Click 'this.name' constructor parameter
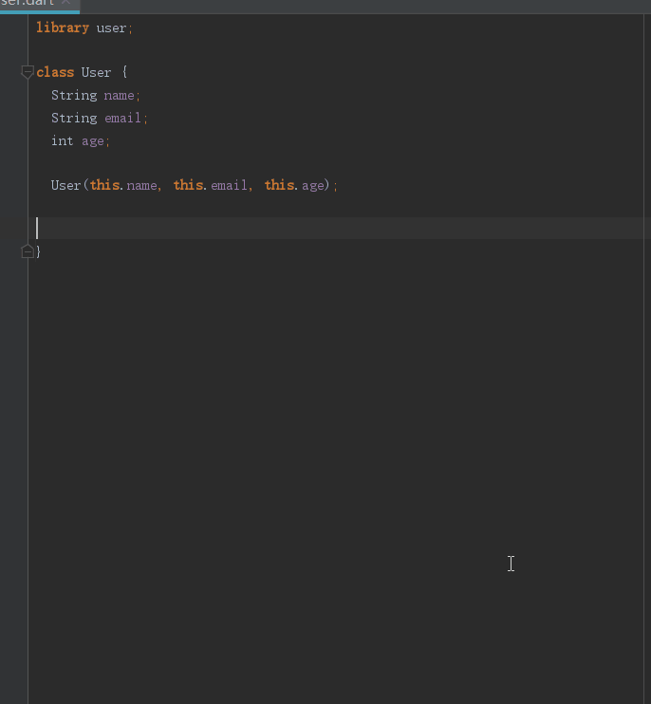 click(x=124, y=185)
